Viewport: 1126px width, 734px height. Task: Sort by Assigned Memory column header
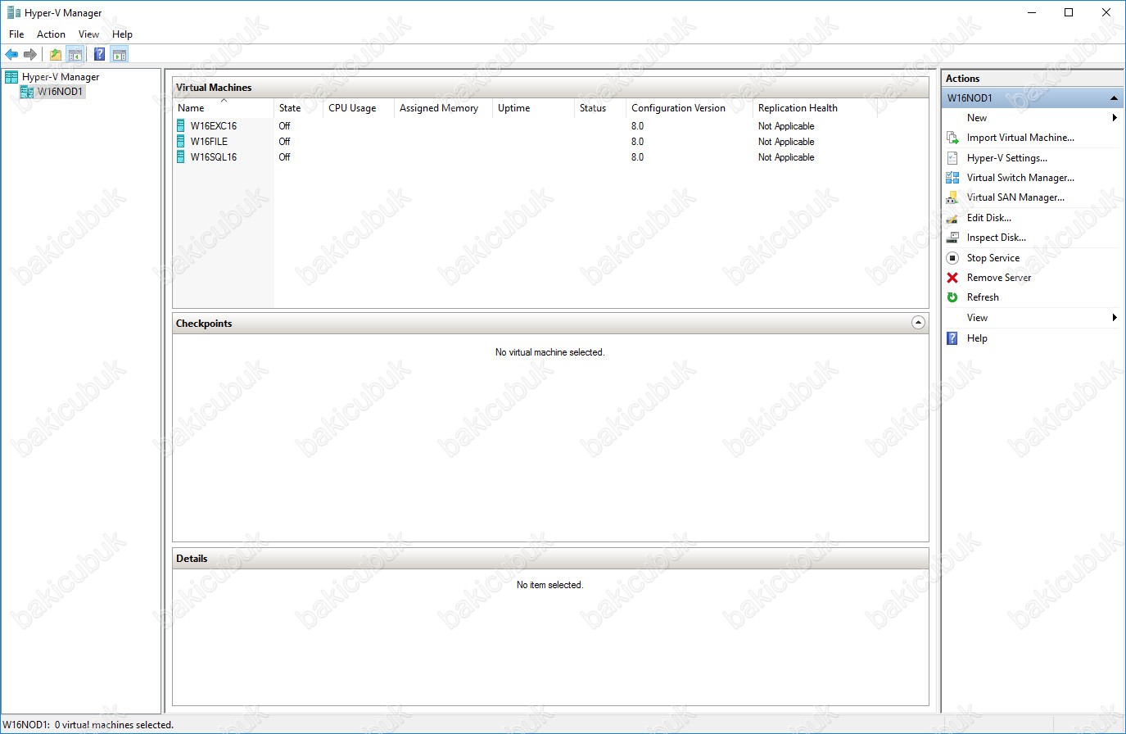click(x=443, y=108)
